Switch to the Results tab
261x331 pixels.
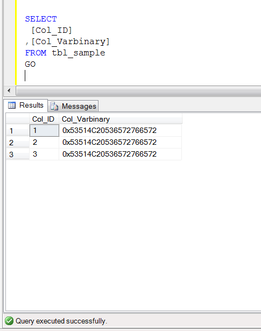pyautogui.click(x=26, y=105)
